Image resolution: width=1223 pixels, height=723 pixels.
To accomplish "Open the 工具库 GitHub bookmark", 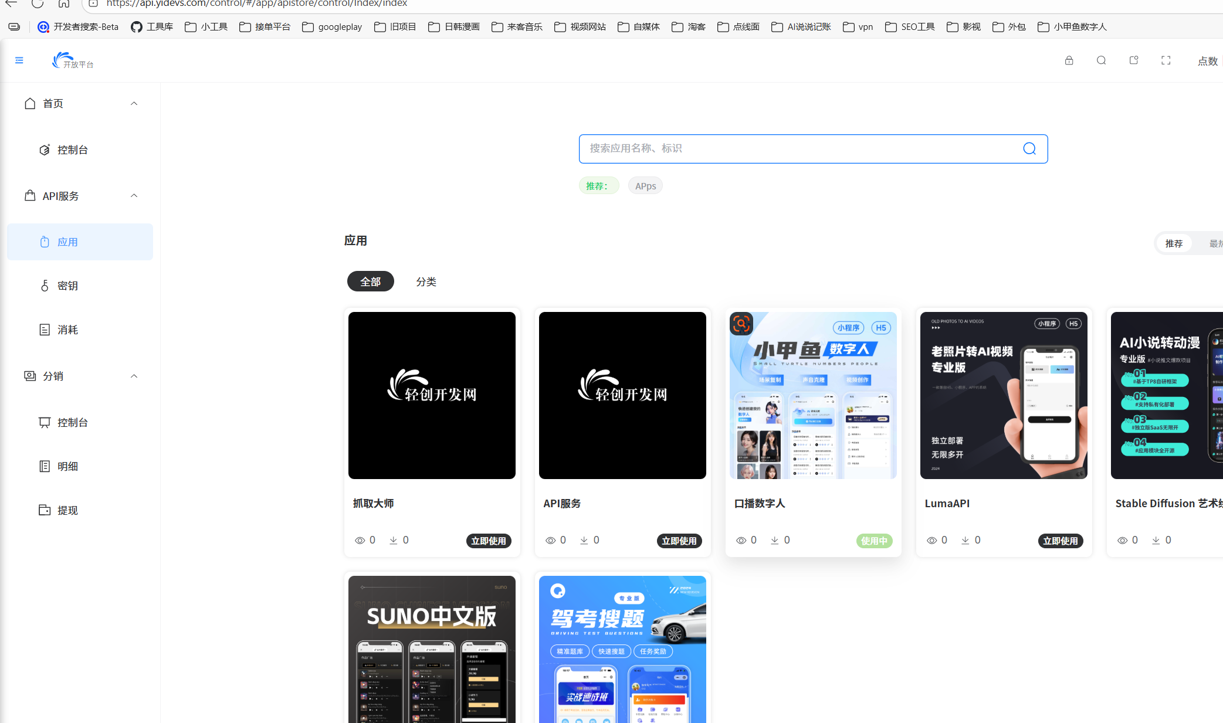I will (x=152, y=27).
